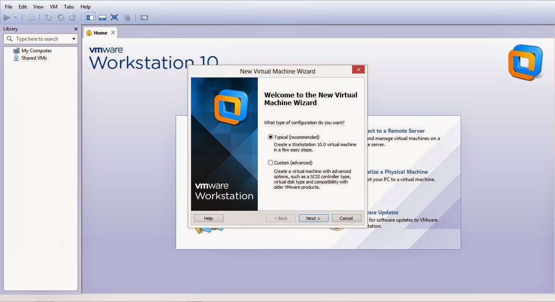This screenshot has width=555, height=302.
Task: Click the Unity mode toolbar icon
Action: (127, 17)
